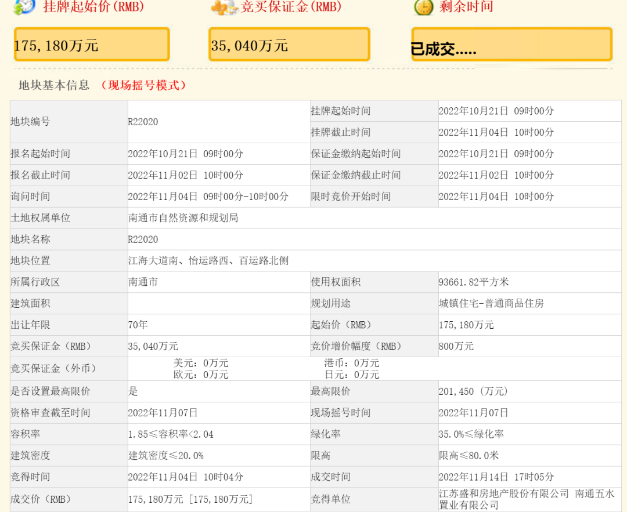Click 限高≤80.0米 value
The width and height of the screenshot is (627, 512).
point(469,456)
